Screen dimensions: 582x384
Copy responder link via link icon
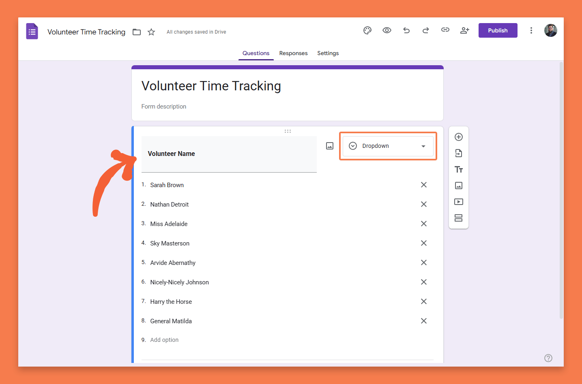click(445, 30)
